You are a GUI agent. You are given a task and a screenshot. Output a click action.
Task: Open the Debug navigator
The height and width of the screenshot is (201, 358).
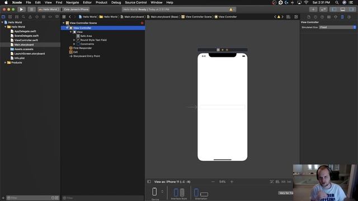click(x=44, y=17)
